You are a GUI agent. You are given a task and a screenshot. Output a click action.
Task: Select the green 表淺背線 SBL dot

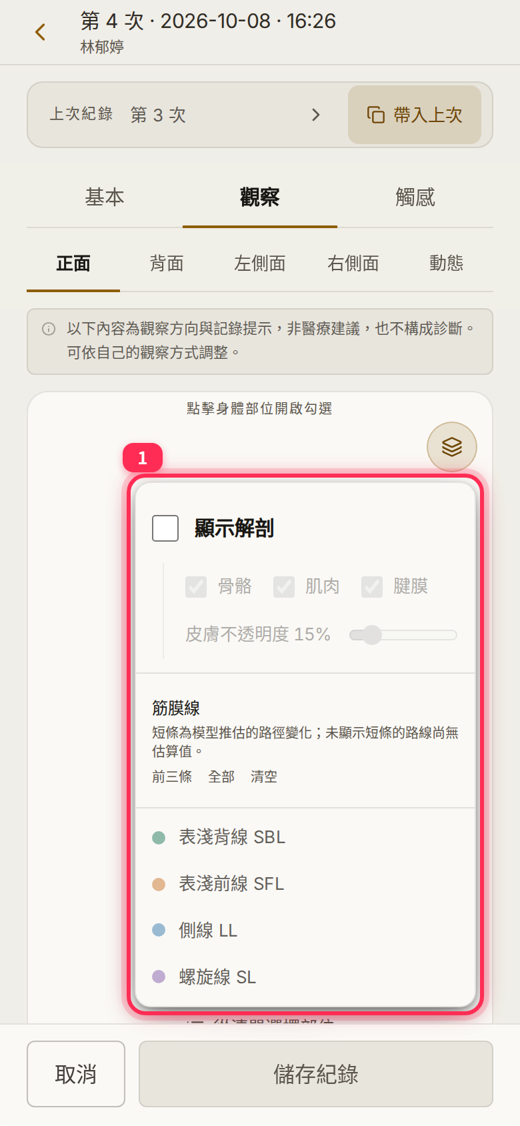pyautogui.click(x=159, y=837)
